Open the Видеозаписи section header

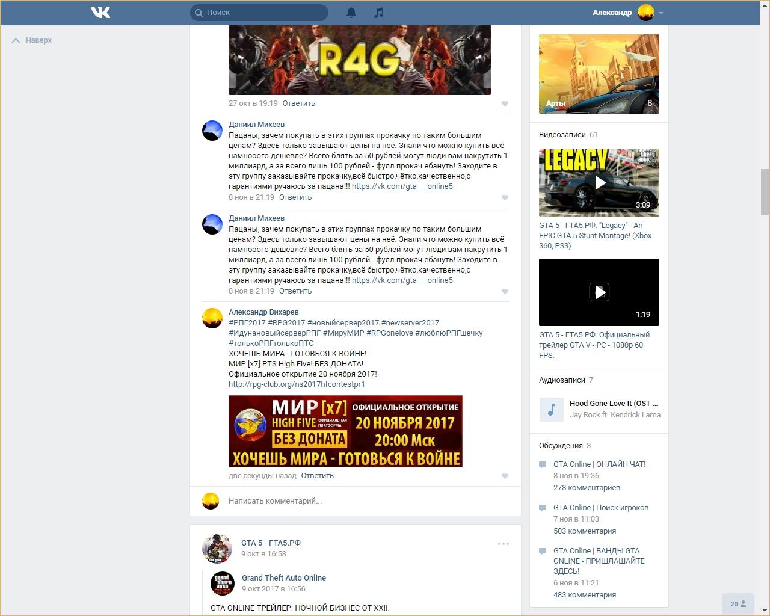568,135
